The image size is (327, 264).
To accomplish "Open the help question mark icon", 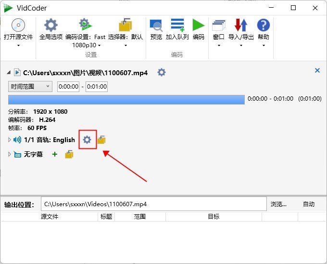I will click(264, 25).
